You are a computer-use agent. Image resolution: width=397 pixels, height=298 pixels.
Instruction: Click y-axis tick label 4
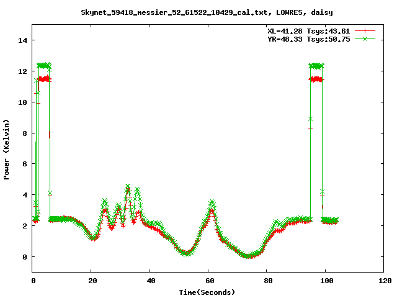[25, 195]
